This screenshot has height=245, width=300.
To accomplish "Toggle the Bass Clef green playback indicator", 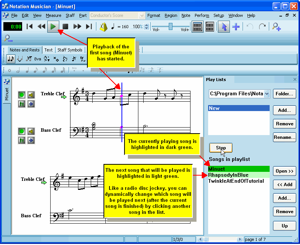I will (x=21, y=131).
